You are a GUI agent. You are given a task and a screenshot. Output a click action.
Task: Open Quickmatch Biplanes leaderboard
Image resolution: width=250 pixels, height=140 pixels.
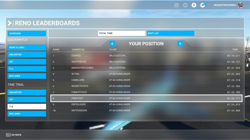(x=27, y=76)
